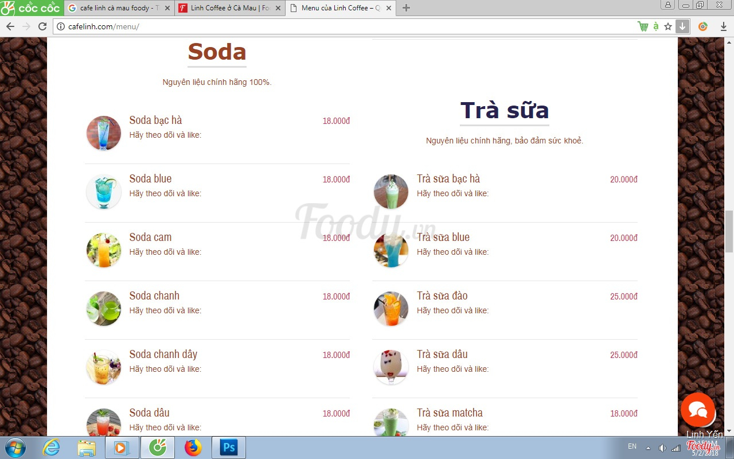Viewport: 734px width, 459px height.
Task: Open a new browser tab
Action: coord(406,8)
